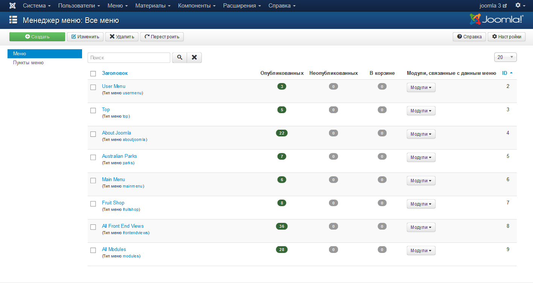Check the User Menu row checkbox

93,87
